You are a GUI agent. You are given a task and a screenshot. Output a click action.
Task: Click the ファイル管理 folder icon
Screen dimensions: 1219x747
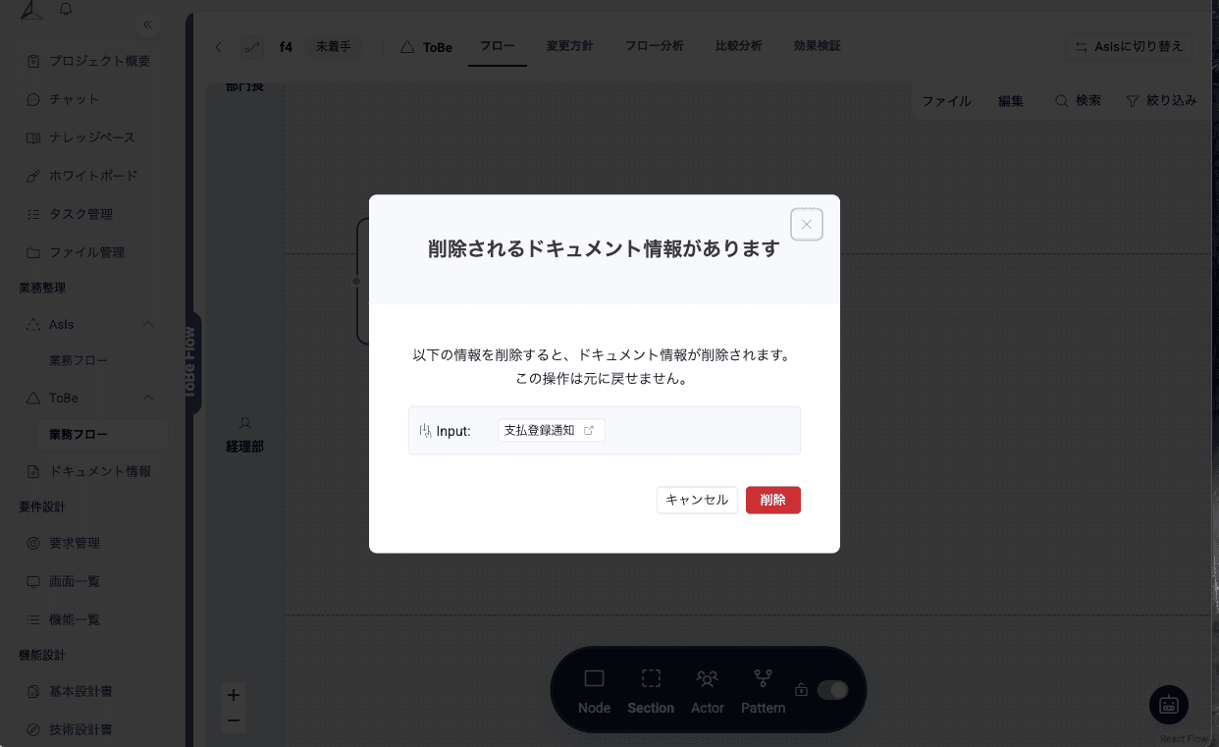[x=33, y=252]
